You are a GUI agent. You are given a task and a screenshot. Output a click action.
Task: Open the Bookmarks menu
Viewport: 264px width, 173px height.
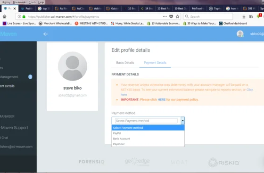19,2
